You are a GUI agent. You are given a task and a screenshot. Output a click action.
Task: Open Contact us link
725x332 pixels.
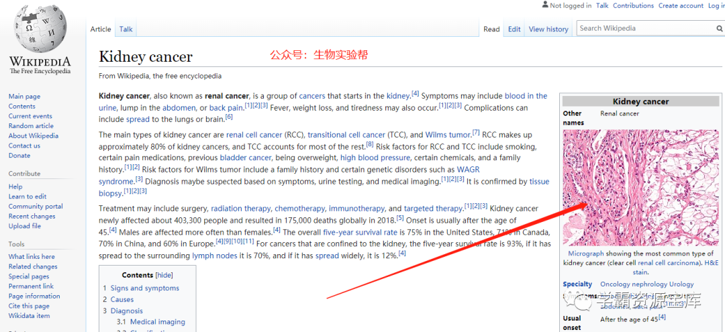[24, 146]
